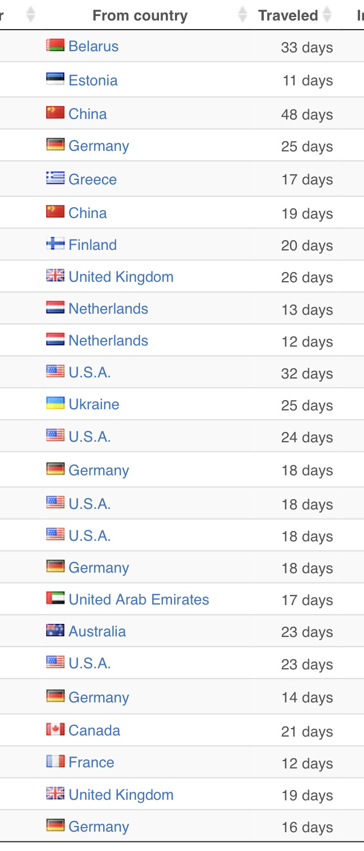Click the Greece flag icon

pos(55,179)
